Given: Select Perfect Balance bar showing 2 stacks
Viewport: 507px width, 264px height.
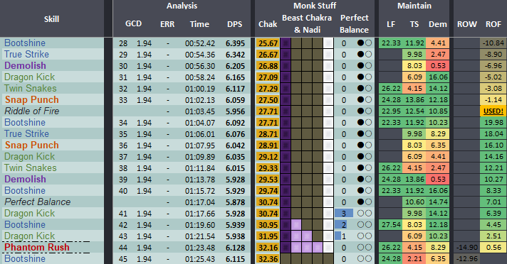Looking at the screenshot, I should (341, 225).
